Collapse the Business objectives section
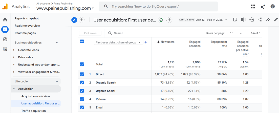The width and height of the screenshot is (279, 113). point(57,43)
